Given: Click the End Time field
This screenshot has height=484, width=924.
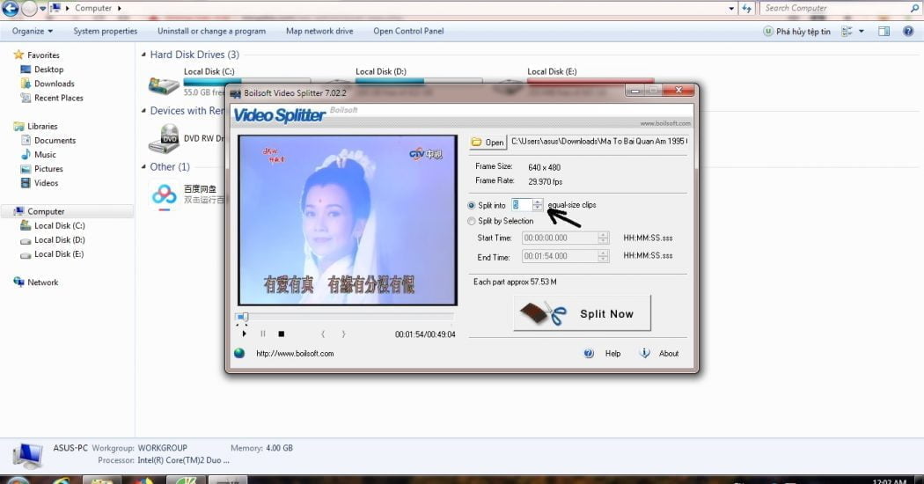Looking at the screenshot, I should pyautogui.click(x=560, y=256).
